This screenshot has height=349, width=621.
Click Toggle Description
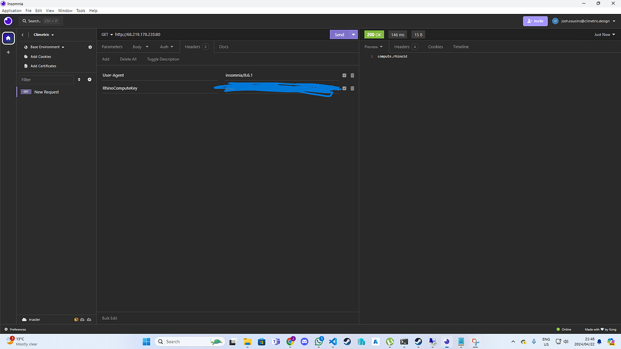tap(163, 59)
